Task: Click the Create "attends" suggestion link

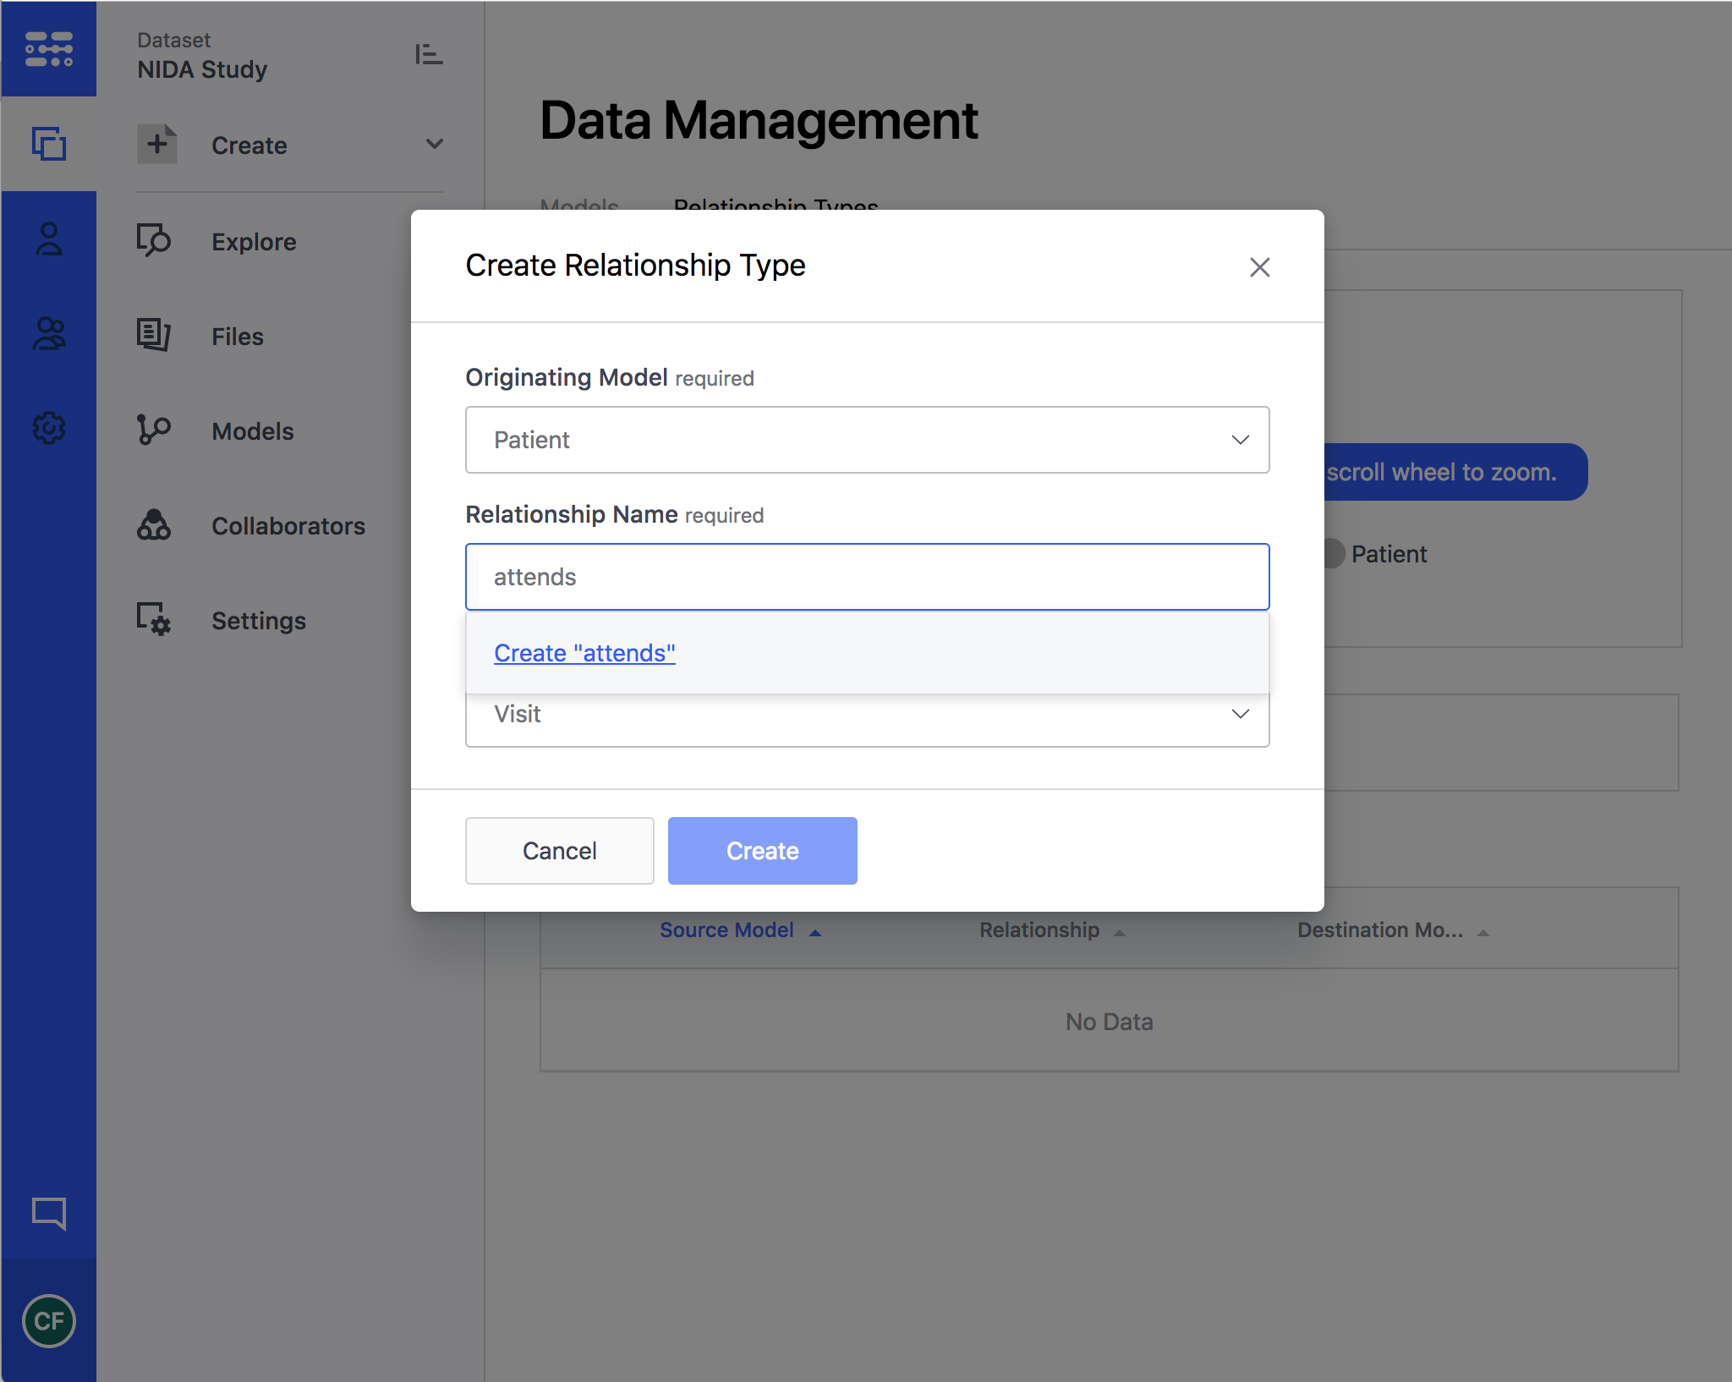Action: pyautogui.click(x=584, y=653)
